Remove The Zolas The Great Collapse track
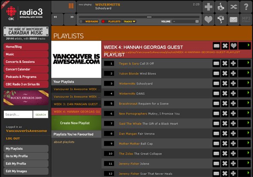This screenshot has height=177, width=253. [225, 153]
